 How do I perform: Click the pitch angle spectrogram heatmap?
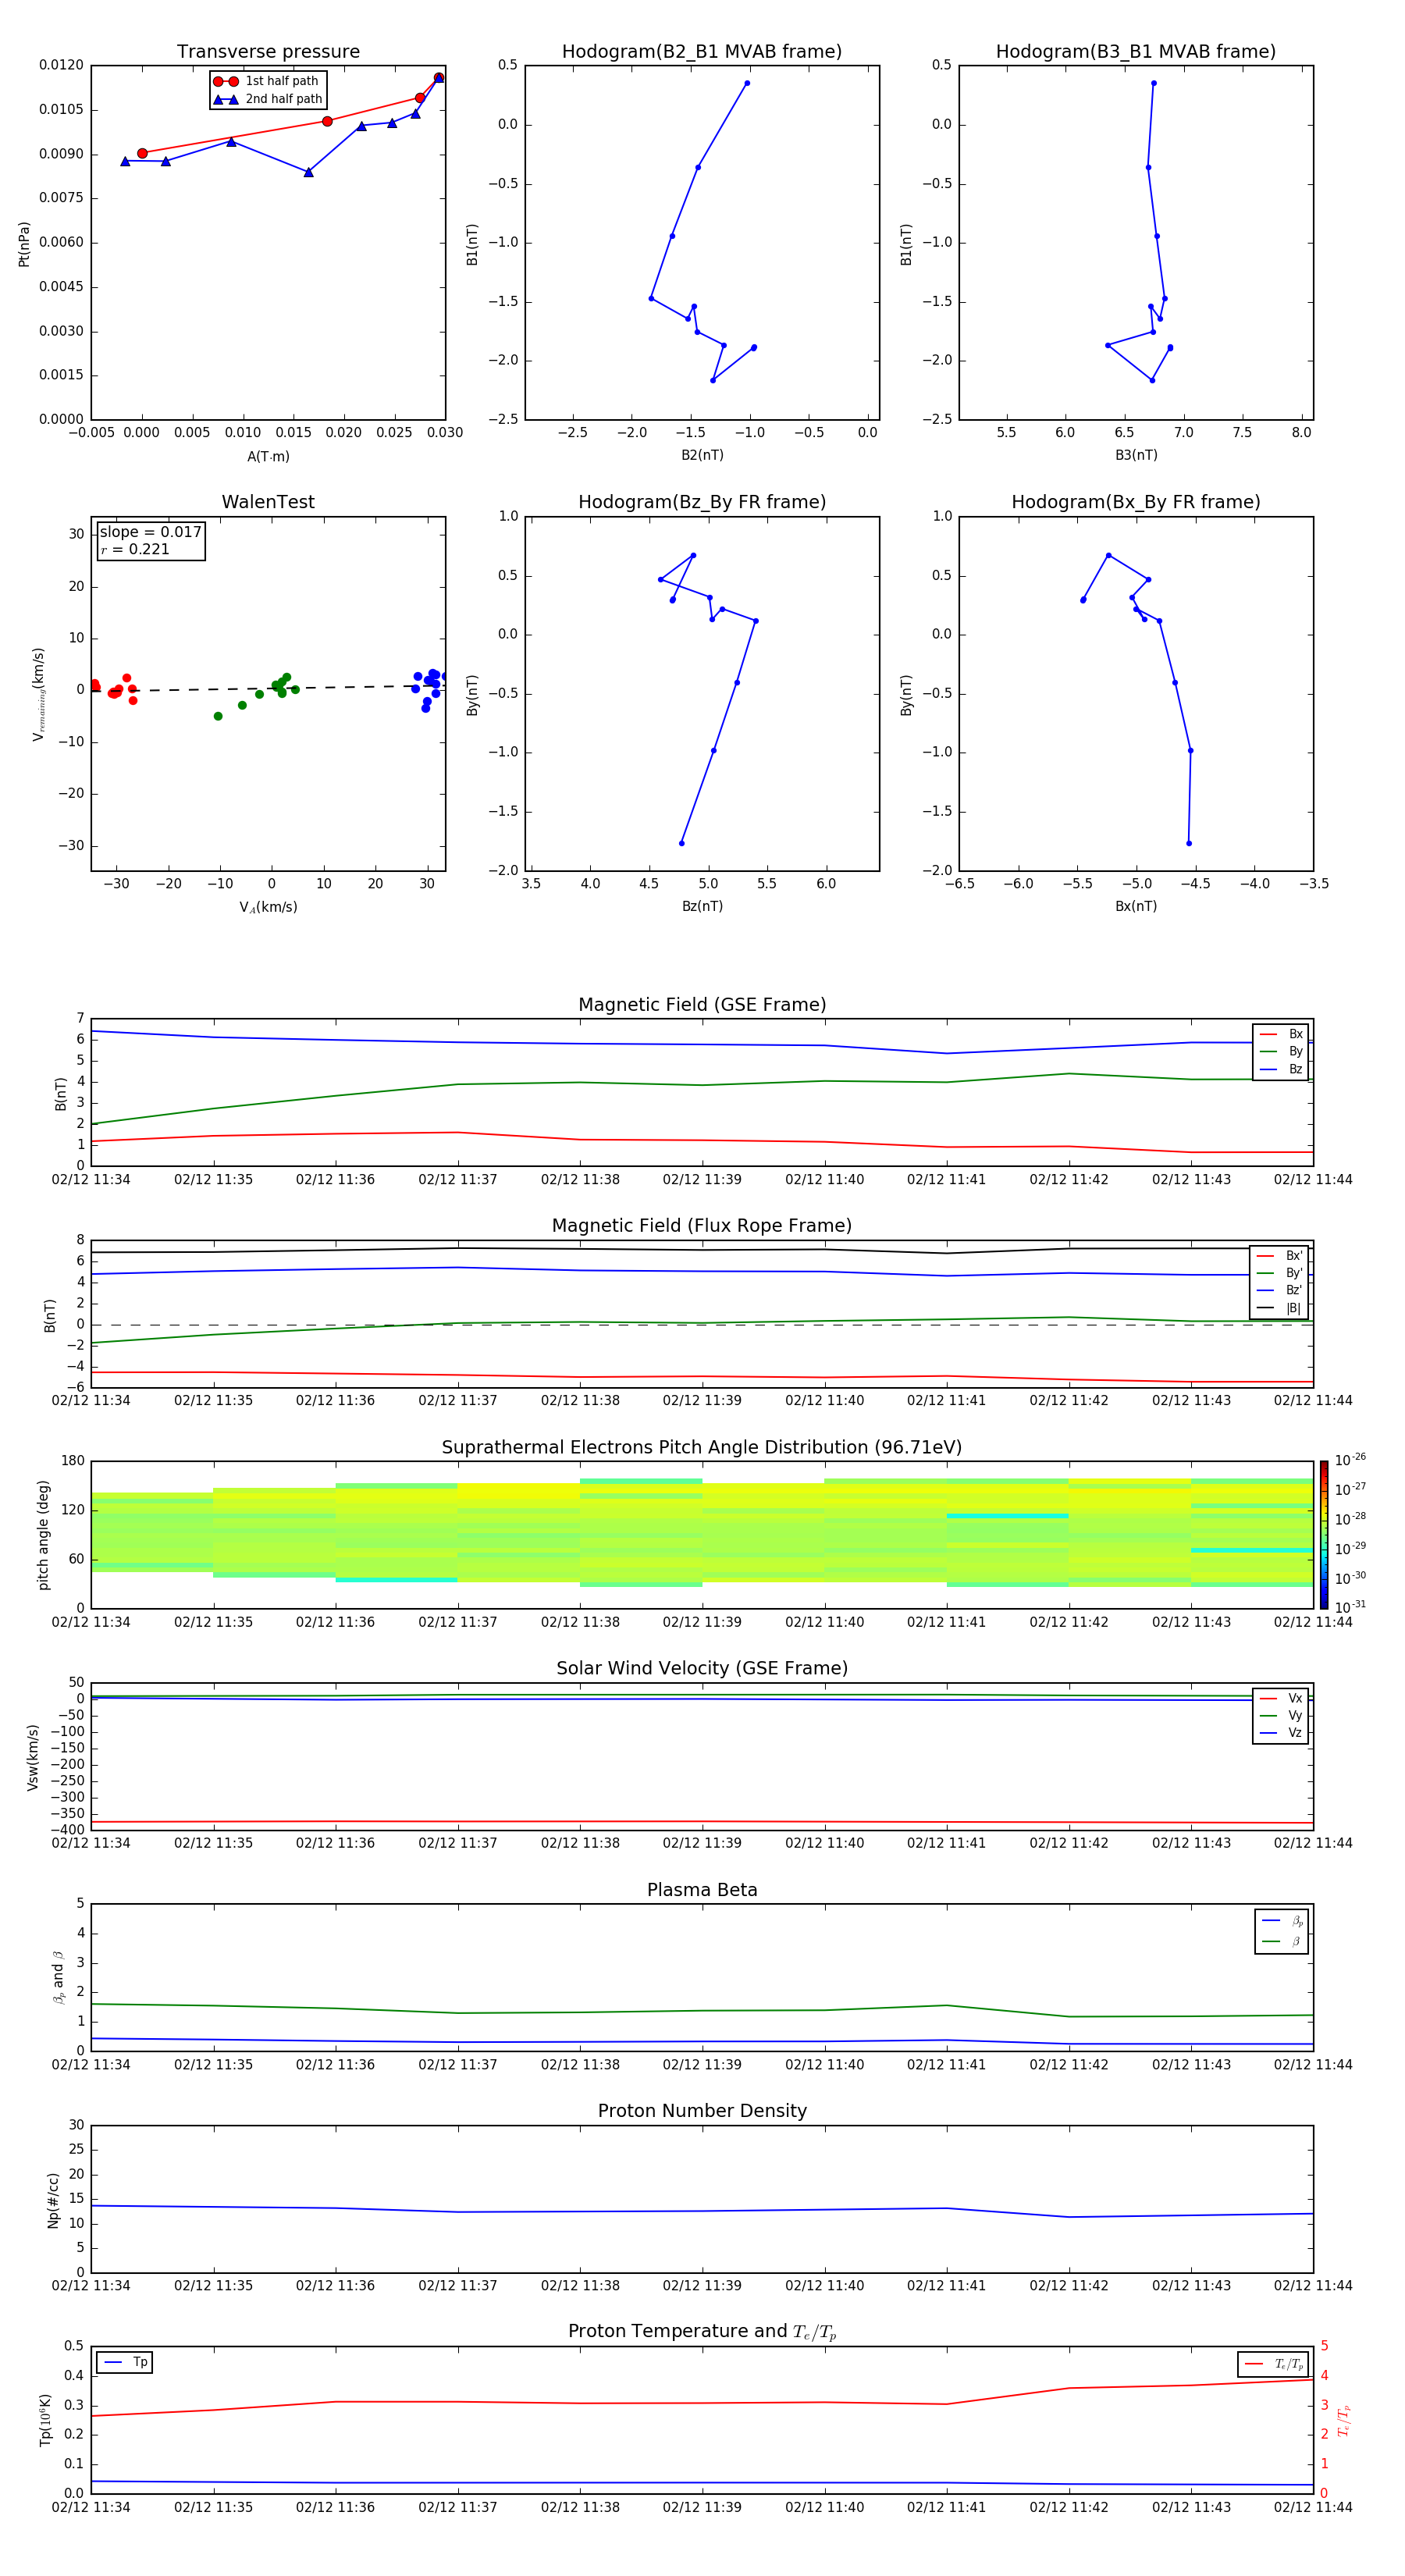[x=702, y=1533]
